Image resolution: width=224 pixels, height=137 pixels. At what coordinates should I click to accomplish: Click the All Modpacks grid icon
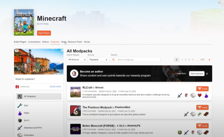20,96
